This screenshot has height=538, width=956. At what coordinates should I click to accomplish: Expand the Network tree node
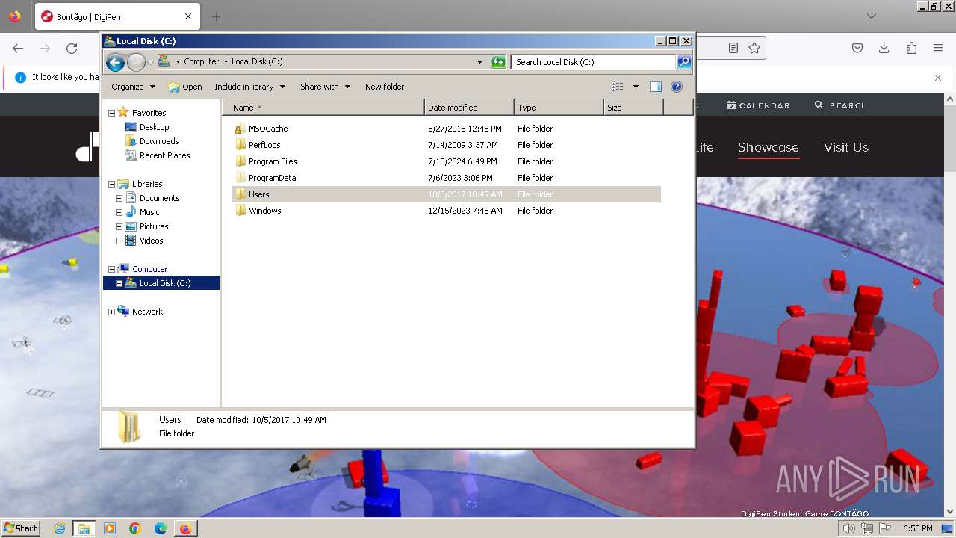(x=111, y=312)
